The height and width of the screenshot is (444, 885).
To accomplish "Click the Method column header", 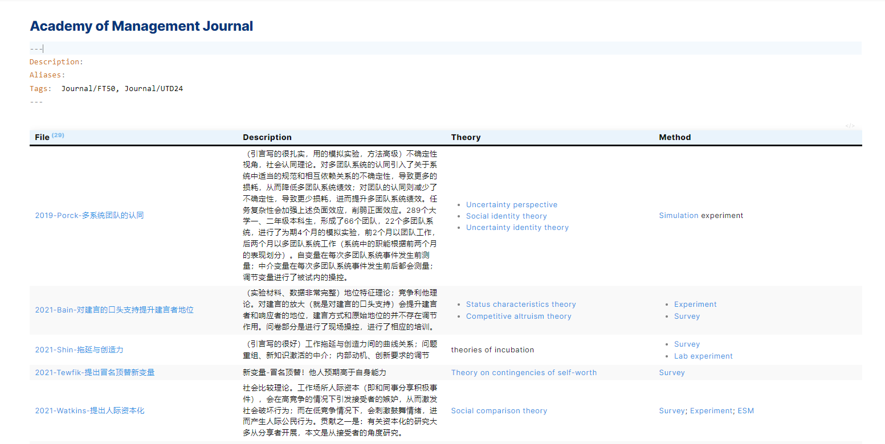I will 675,137.
